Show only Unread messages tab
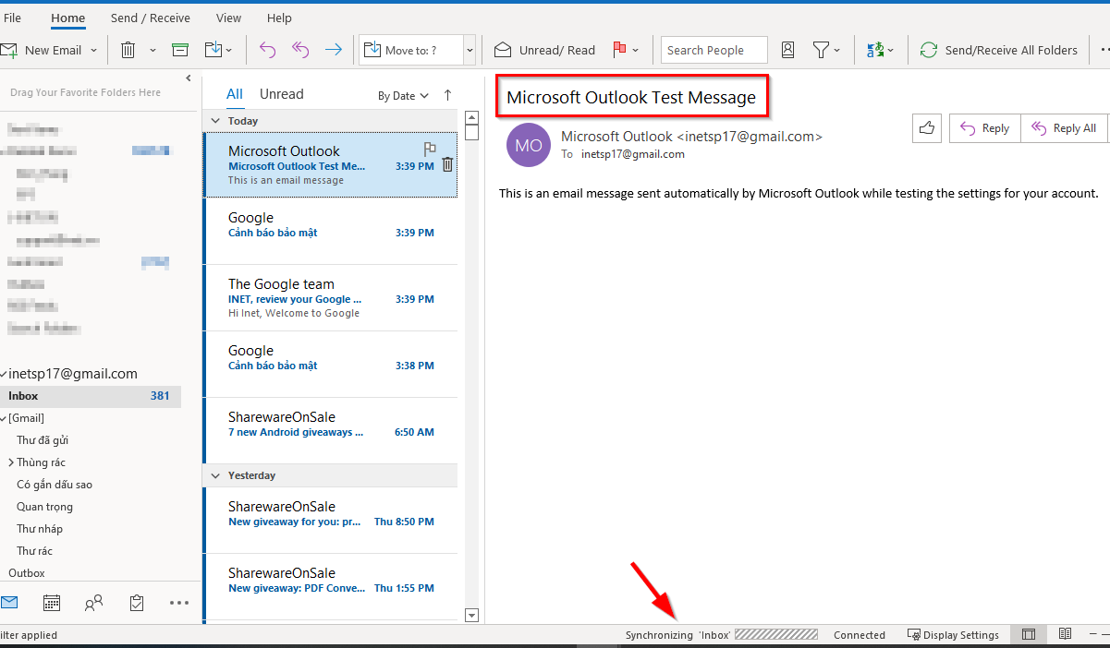 coord(282,94)
